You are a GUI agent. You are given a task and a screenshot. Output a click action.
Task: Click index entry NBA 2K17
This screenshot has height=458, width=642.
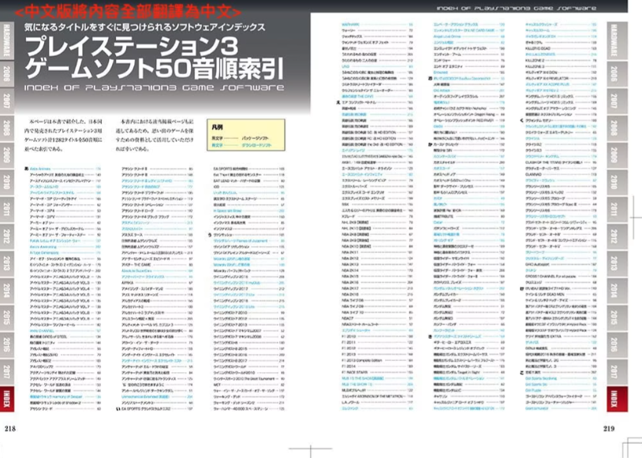[350, 289]
